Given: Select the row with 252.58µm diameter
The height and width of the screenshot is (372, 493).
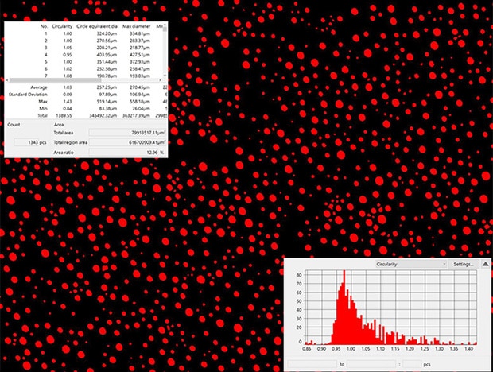Looking at the screenshot, I should [x=85, y=69].
